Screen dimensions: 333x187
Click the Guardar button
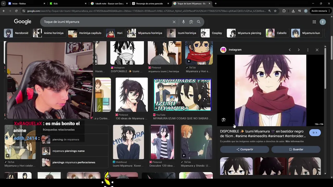tap(296, 149)
